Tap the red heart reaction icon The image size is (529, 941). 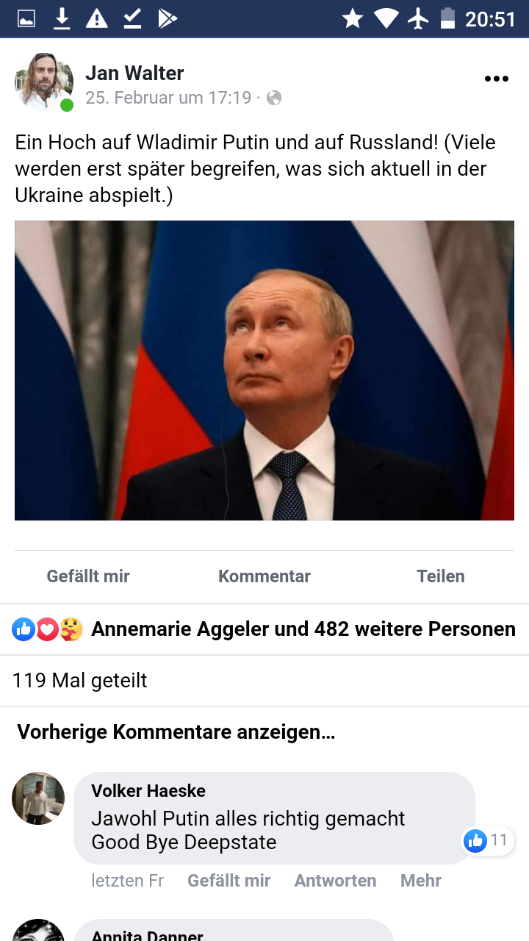pos(48,629)
